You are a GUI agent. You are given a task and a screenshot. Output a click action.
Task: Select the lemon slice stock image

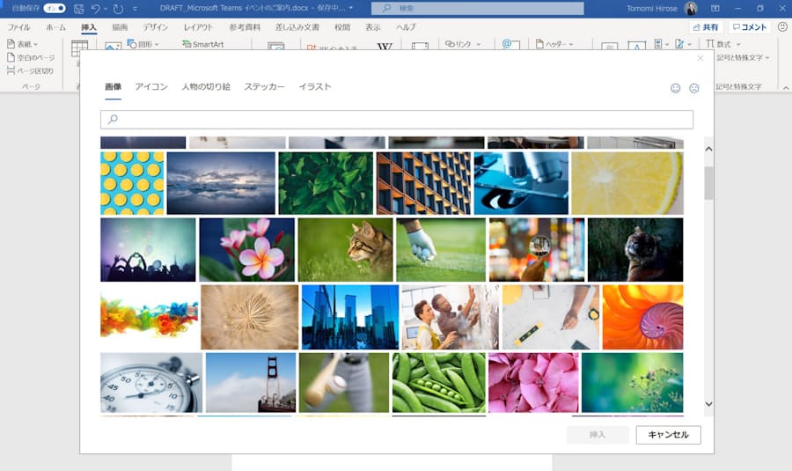pos(627,183)
